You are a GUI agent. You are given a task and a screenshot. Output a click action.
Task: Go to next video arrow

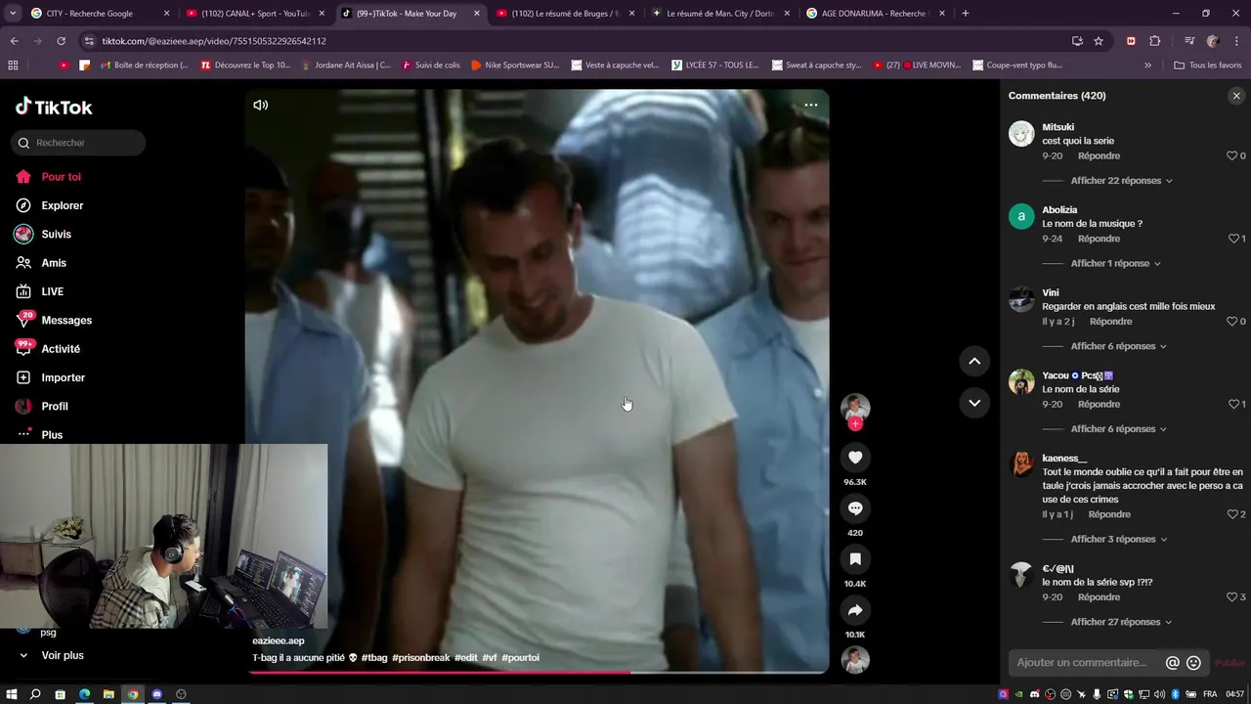[x=974, y=402]
